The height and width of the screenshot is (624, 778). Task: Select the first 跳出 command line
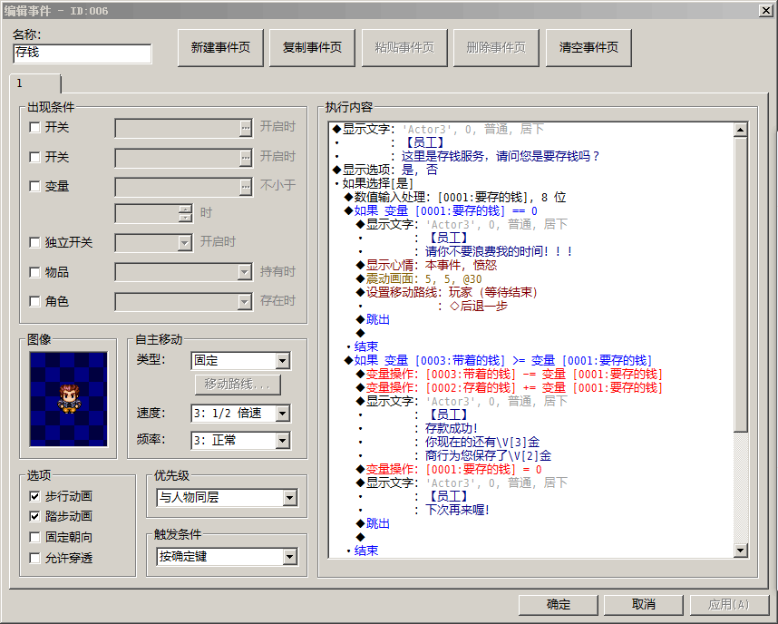(x=373, y=319)
